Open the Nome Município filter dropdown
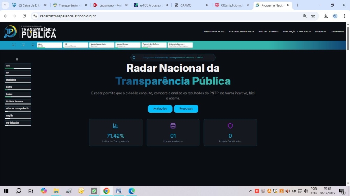 pyautogui.click(x=102, y=45)
